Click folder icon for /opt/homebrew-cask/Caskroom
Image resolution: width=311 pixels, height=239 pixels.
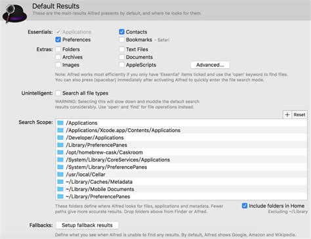pos(60,152)
